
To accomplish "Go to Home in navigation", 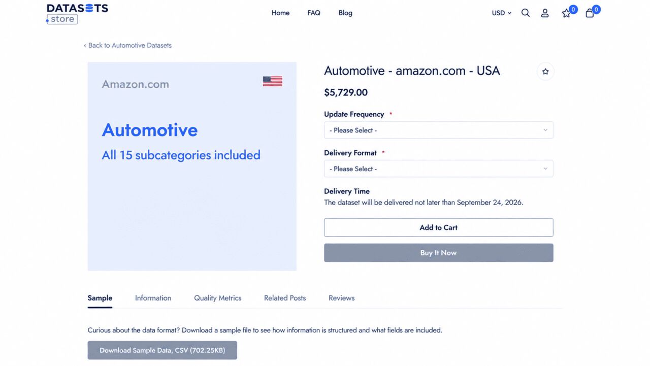I will click(280, 13).
